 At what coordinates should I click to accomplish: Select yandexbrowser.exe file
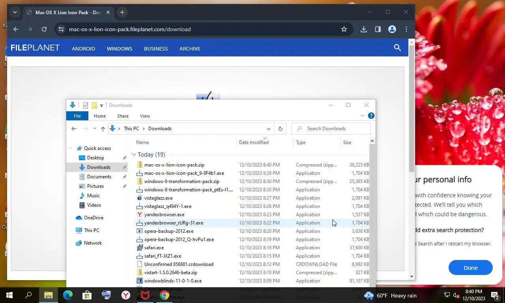coord(164,215)
